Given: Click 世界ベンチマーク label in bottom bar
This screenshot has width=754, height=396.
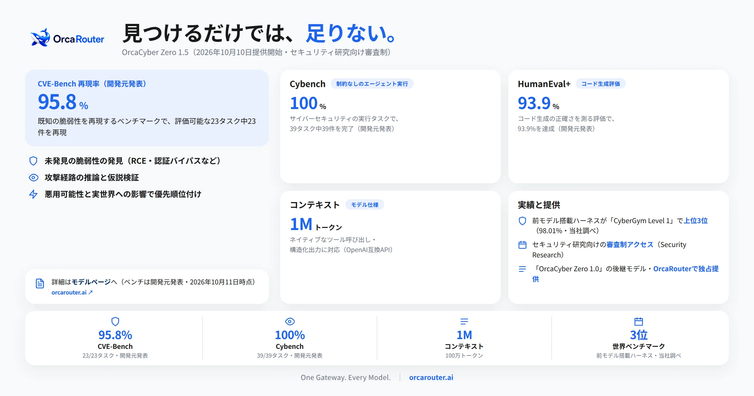Looking at the screenshot, I should click(x=639, y=346).
